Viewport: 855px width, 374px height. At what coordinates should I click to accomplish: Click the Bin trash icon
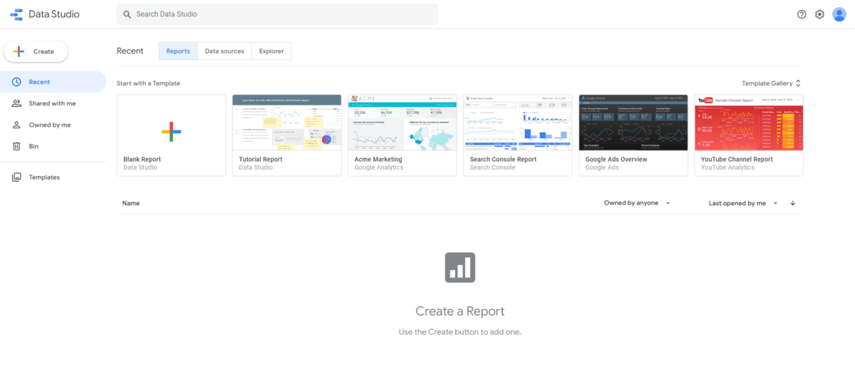pyautogui.click(x=16, y=146)
